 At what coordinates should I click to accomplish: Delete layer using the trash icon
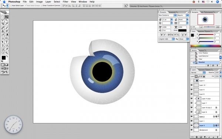(217, 137)
